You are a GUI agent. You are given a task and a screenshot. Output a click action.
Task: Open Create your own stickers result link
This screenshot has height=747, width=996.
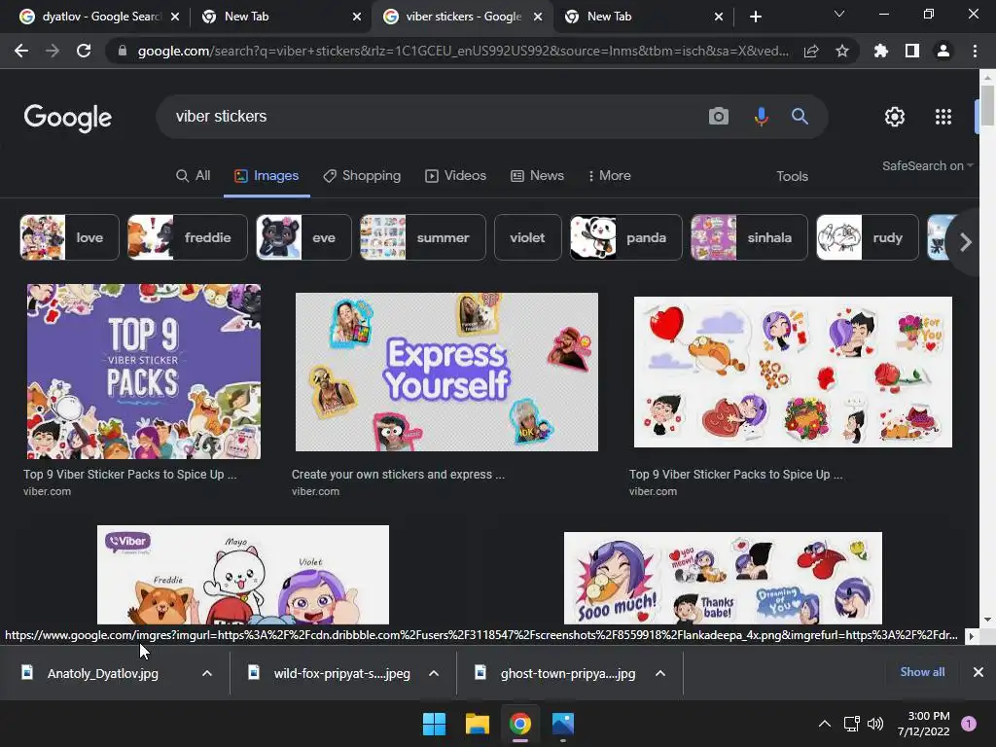point(398,475)
